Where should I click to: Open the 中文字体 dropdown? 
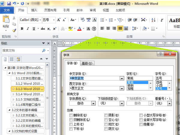point(122,78)
